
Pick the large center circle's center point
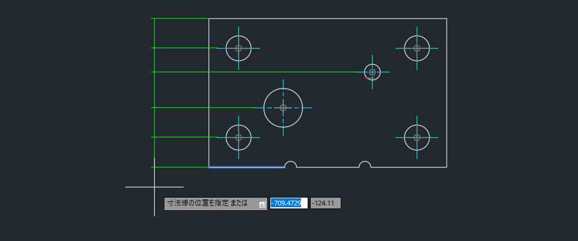coord(283,108)
